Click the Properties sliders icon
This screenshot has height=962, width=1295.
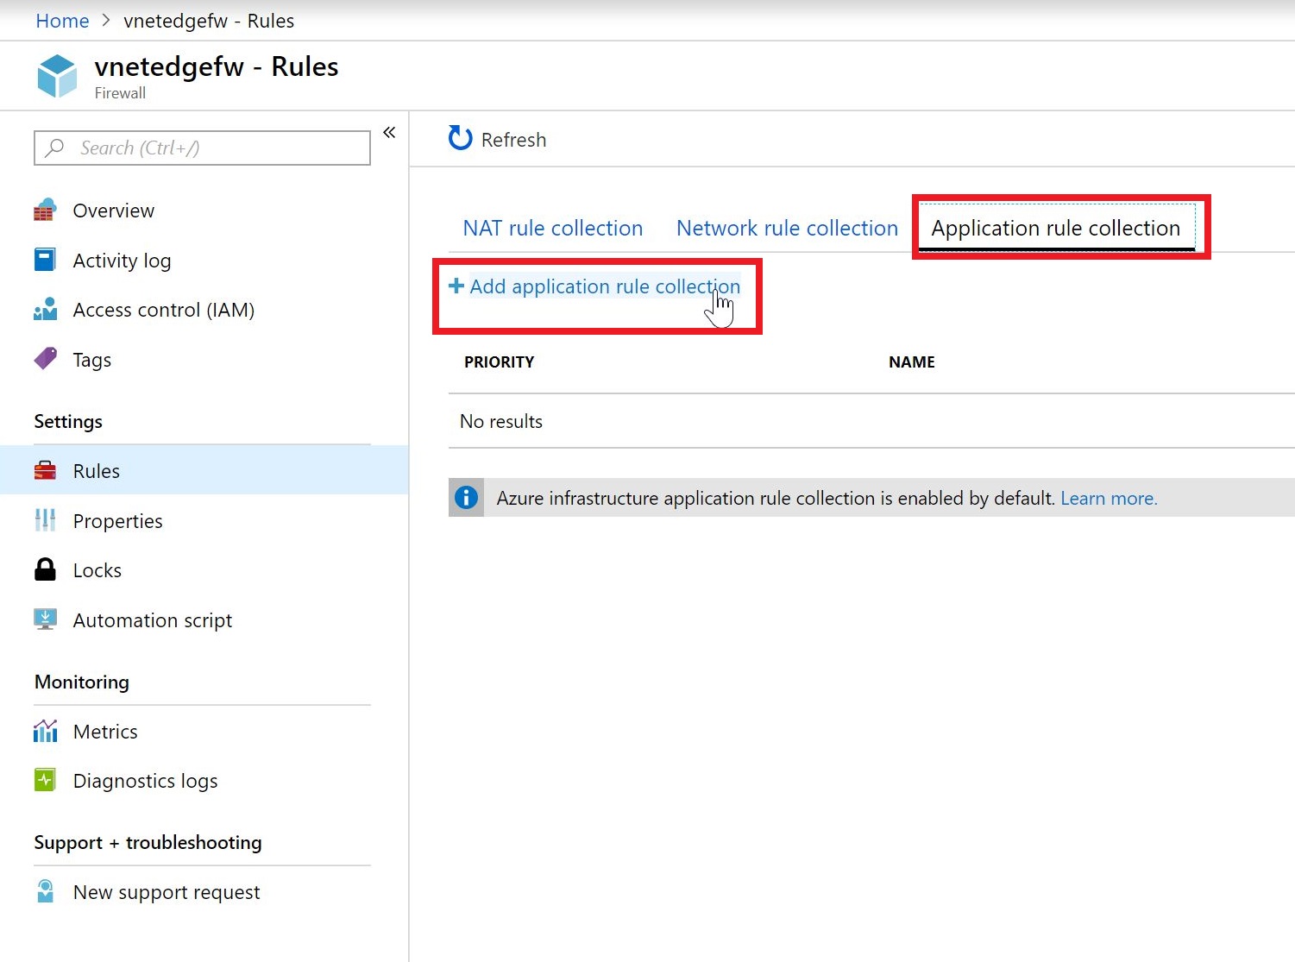45,520
